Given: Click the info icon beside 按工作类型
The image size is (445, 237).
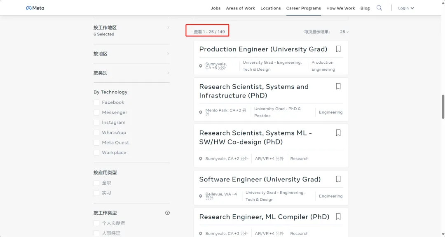Looking at the screenshot, I should tap(167, 213).
